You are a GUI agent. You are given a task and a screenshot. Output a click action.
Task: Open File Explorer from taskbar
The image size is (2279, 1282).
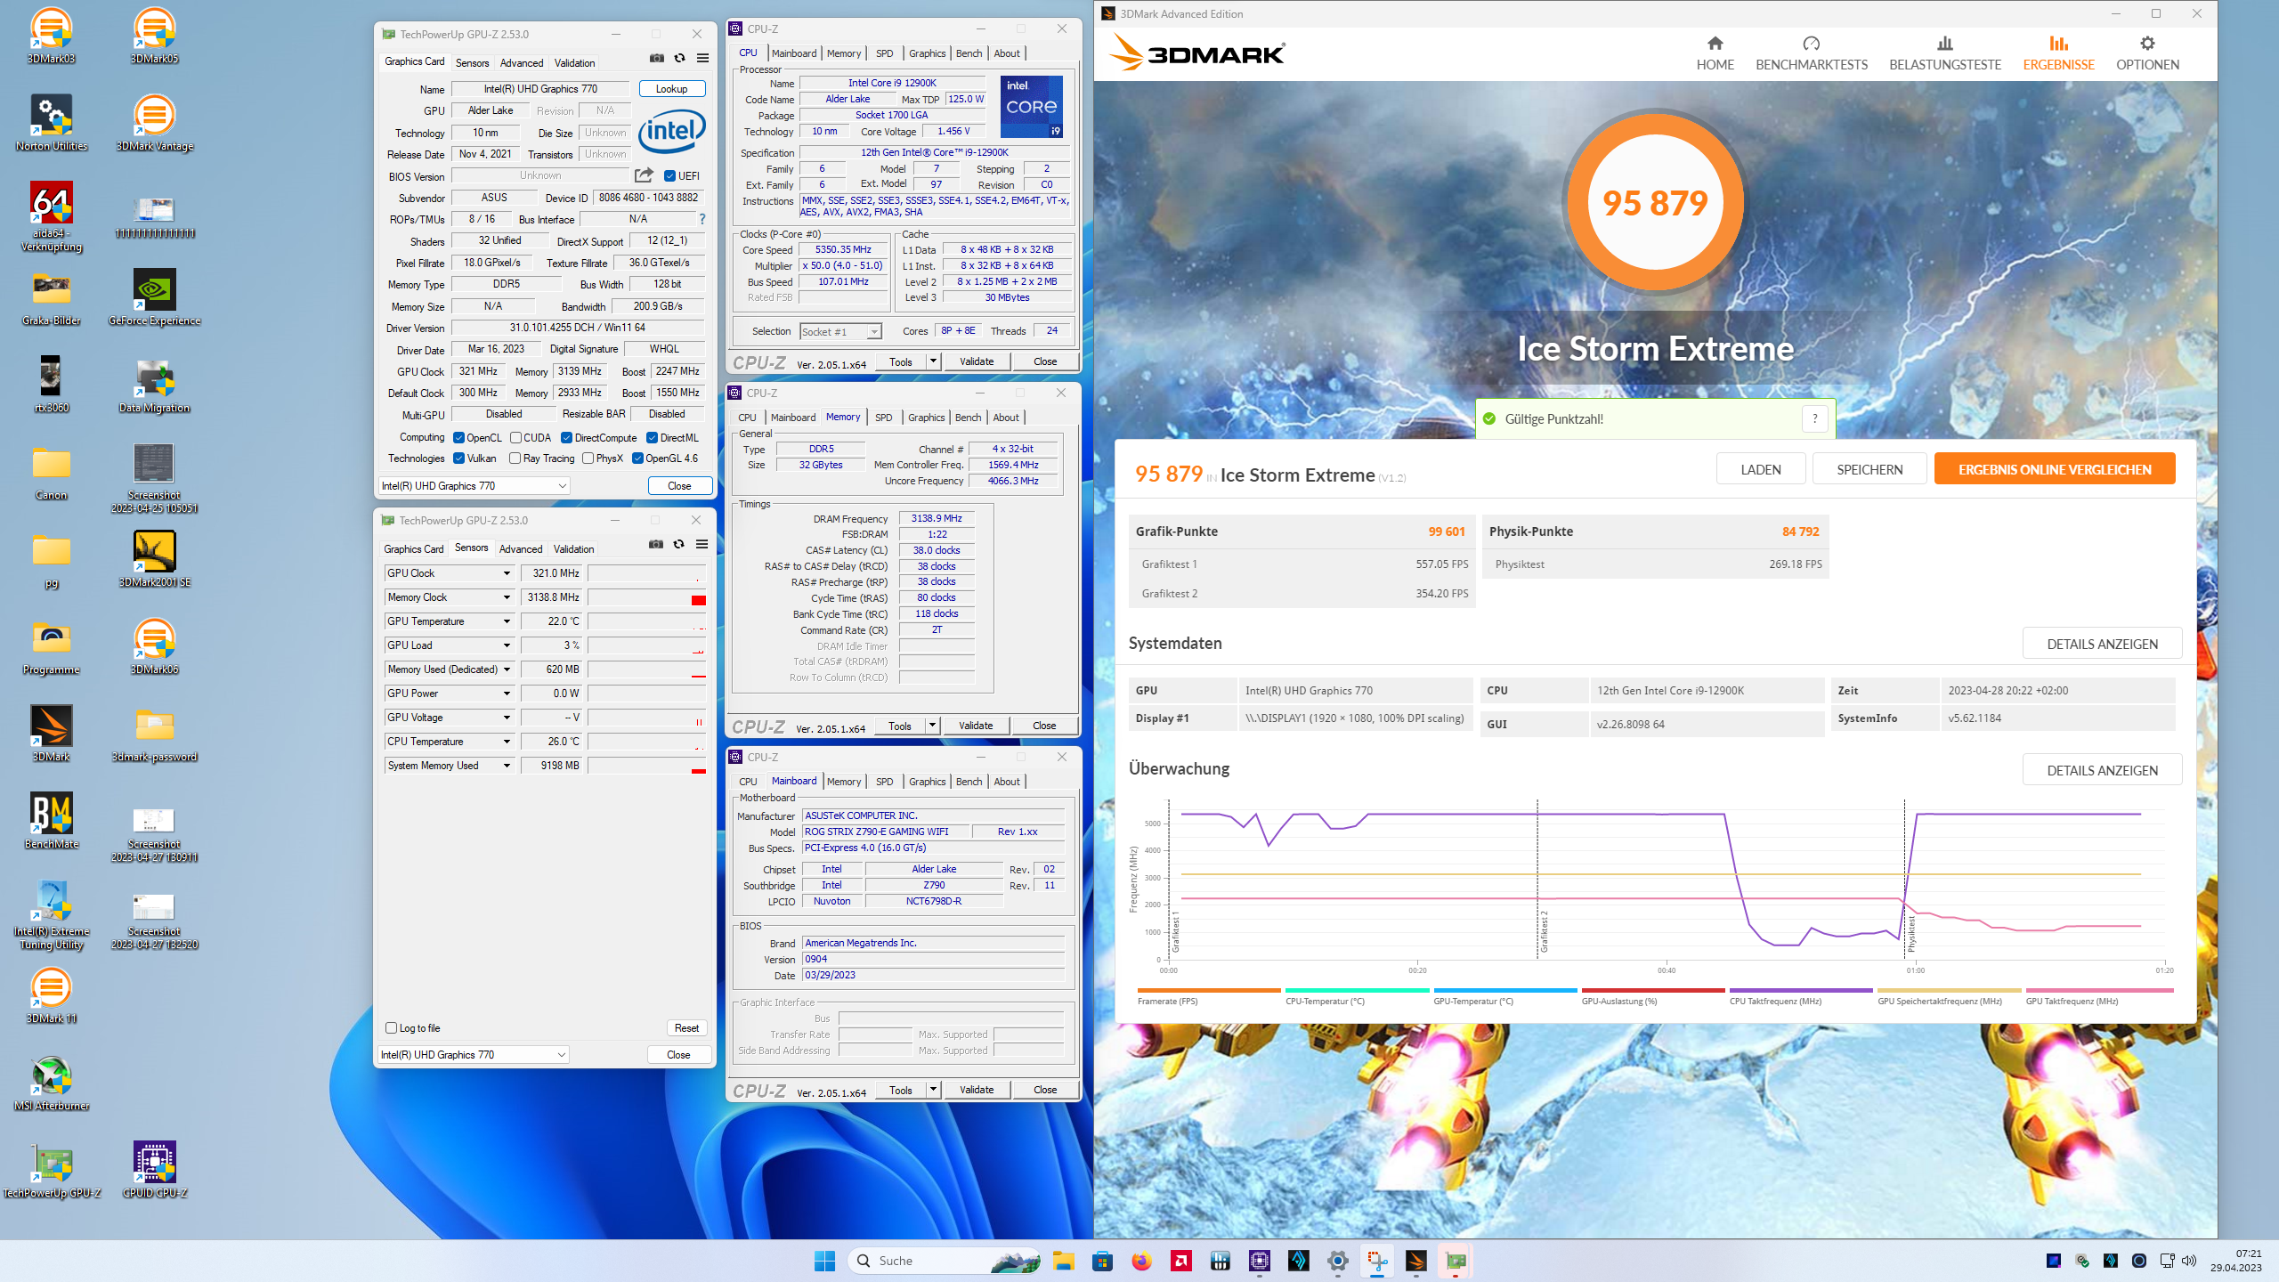[1063, 1261]
